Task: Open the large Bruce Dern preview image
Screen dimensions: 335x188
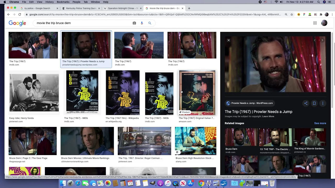Action: [x=275, y=64]
